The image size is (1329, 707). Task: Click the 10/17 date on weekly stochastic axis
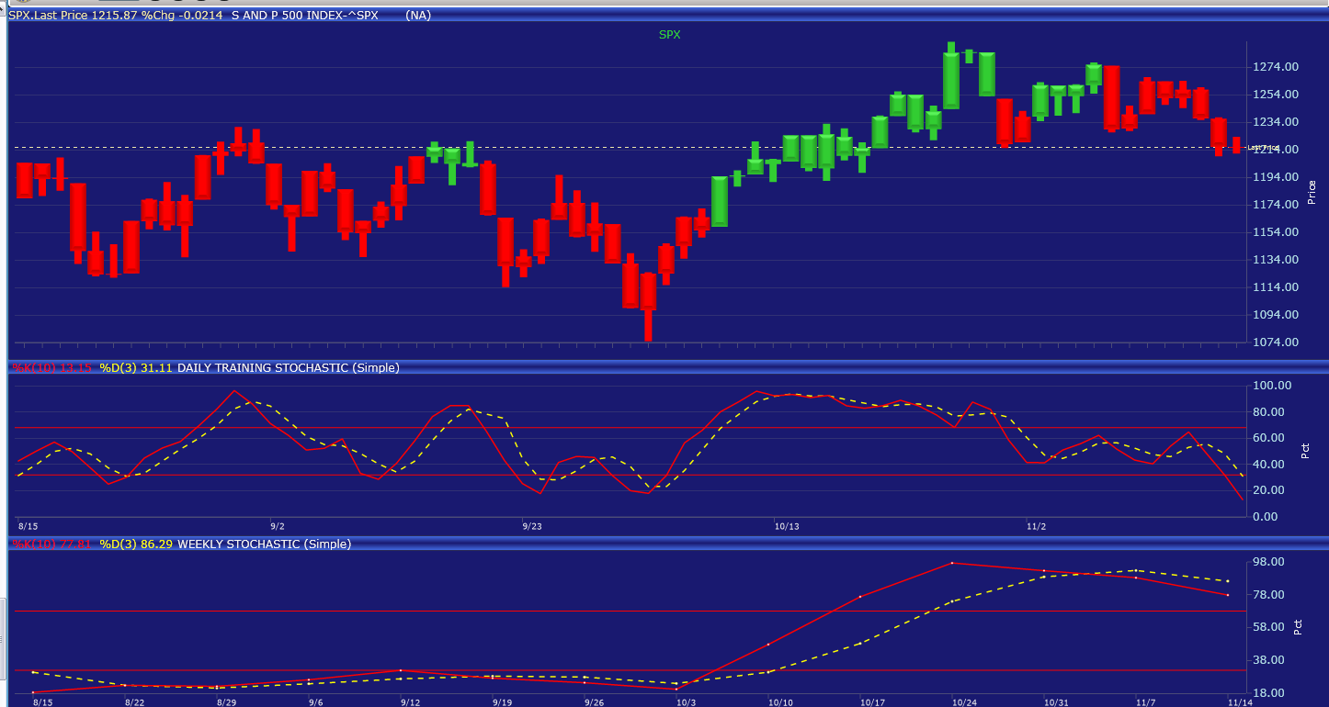[x=872, y=702]
